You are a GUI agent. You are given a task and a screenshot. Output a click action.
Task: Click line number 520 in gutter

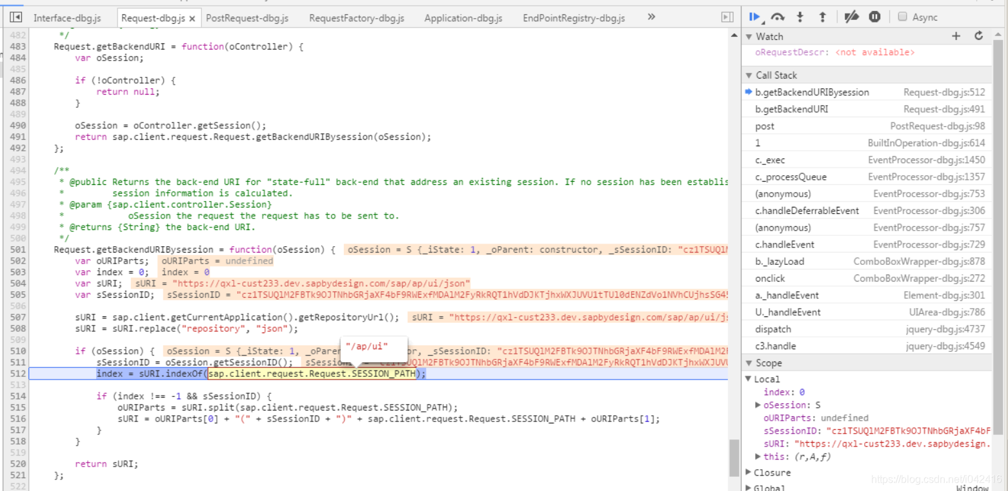pyautogui.click(x=18, y=464)
